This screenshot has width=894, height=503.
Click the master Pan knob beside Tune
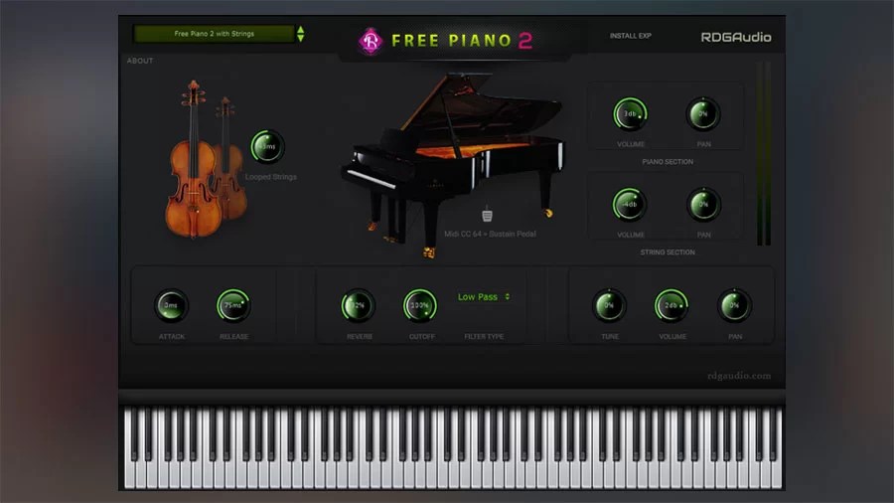point(734,306)
